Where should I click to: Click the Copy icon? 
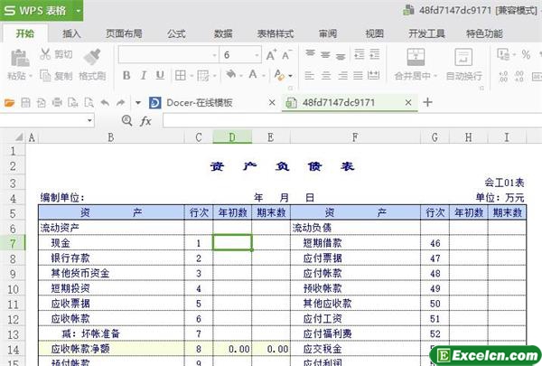(45, 75)
